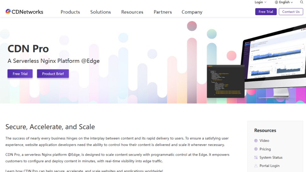This screenshot has width=306, height=172.
Task: Open the Portal Login link
Action: coord(269,166)
